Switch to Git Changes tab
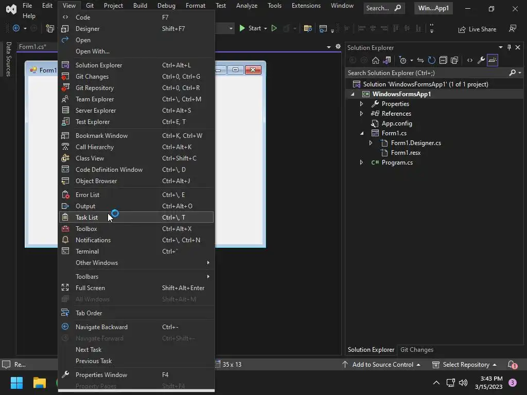Viewport: 527px width, 395px height. 417,350
